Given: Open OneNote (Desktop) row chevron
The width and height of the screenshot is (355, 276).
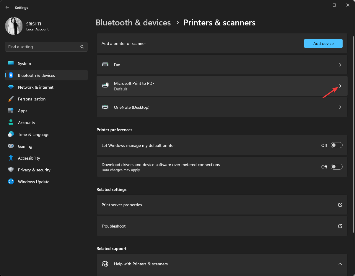Looking at the screenshot, I should (x=340, y=107).
